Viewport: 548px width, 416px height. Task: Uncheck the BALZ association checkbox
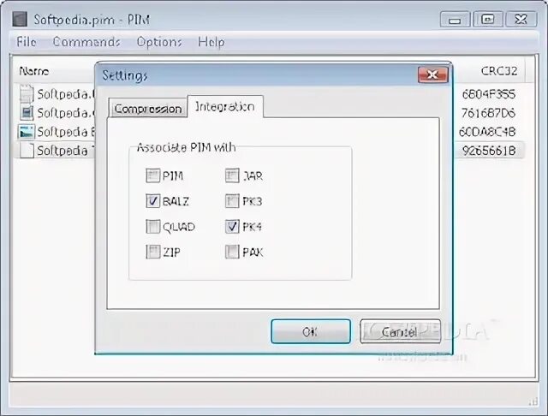[152, 201]
